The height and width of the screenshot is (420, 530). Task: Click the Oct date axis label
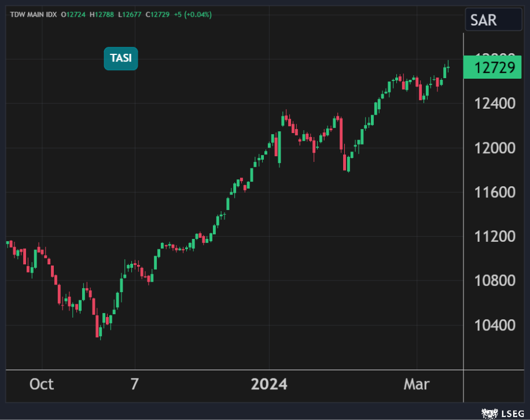point(42,384)
